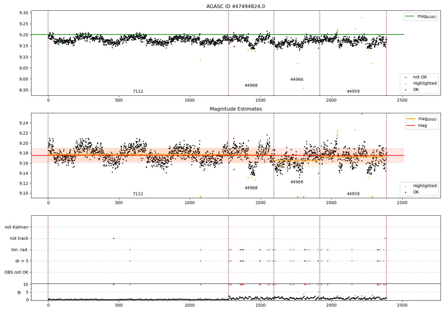The height and width of the screenshot is (312, 445).
Task: Select 'OK' in the top plot legend
Action: tap(416, 90)
